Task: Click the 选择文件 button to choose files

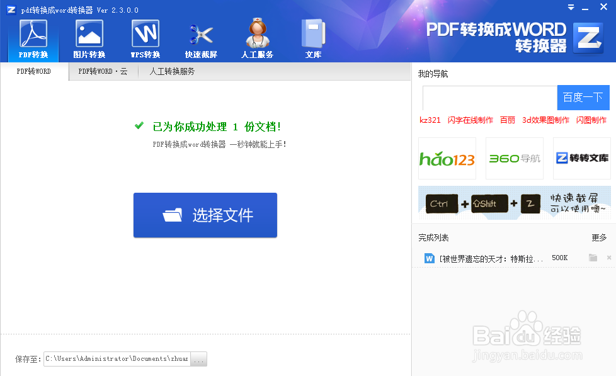Action: (205, 215)
